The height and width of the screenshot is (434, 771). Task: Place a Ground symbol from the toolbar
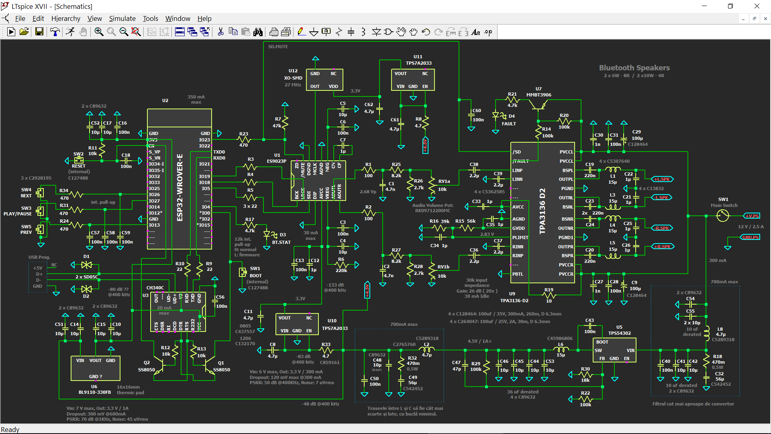[314, 32]
